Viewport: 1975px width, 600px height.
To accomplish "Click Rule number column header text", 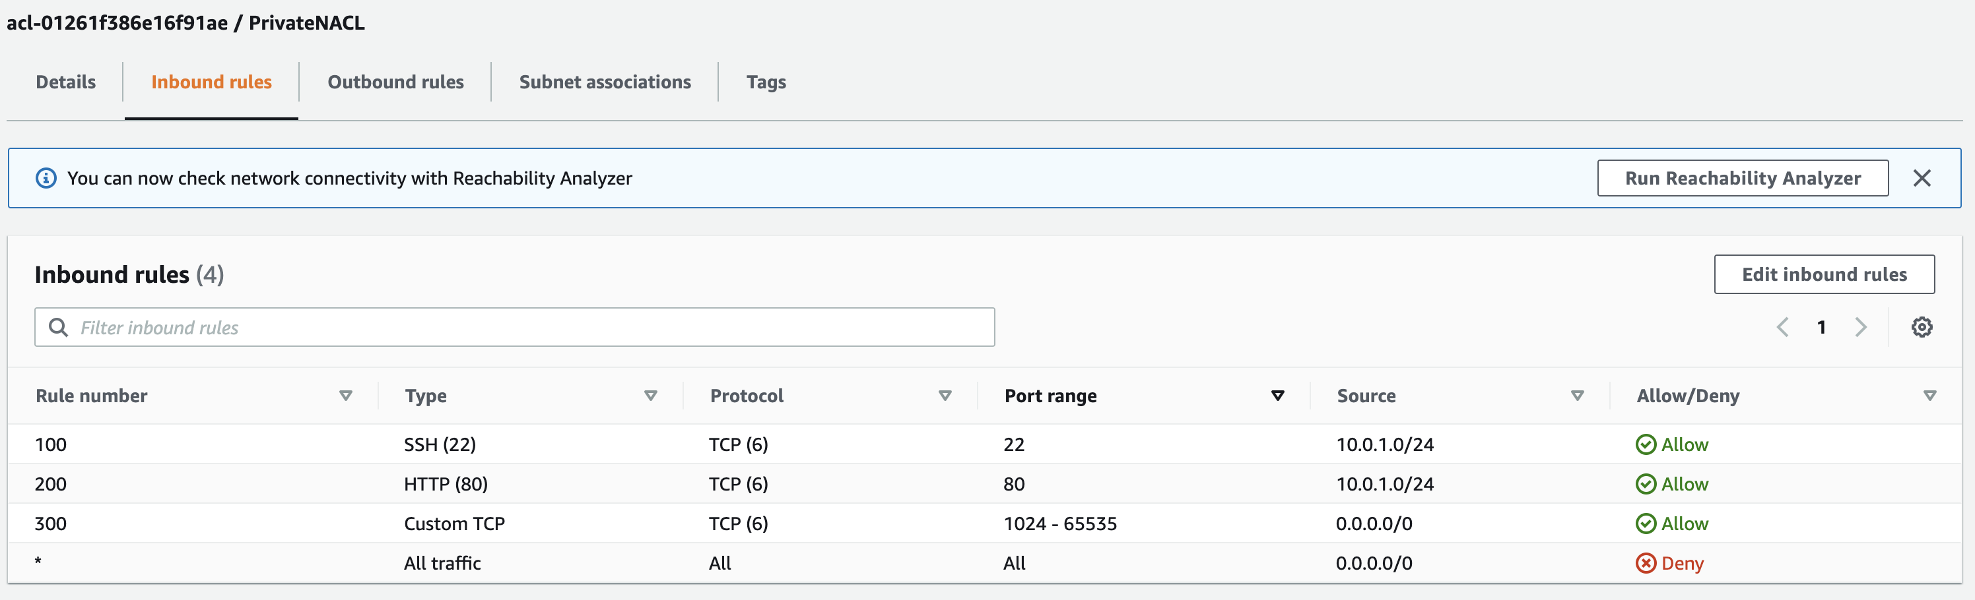I will tap(91, 396).
